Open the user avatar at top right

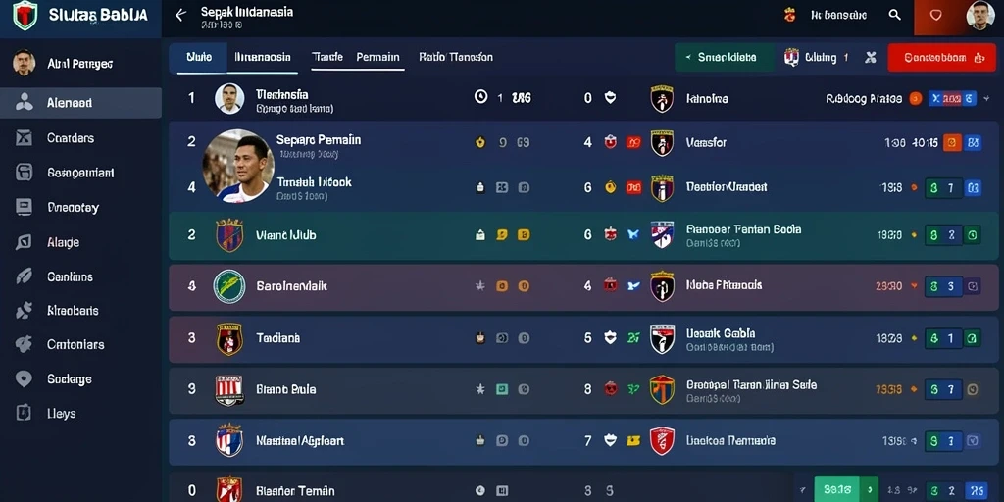pos(979,16)
